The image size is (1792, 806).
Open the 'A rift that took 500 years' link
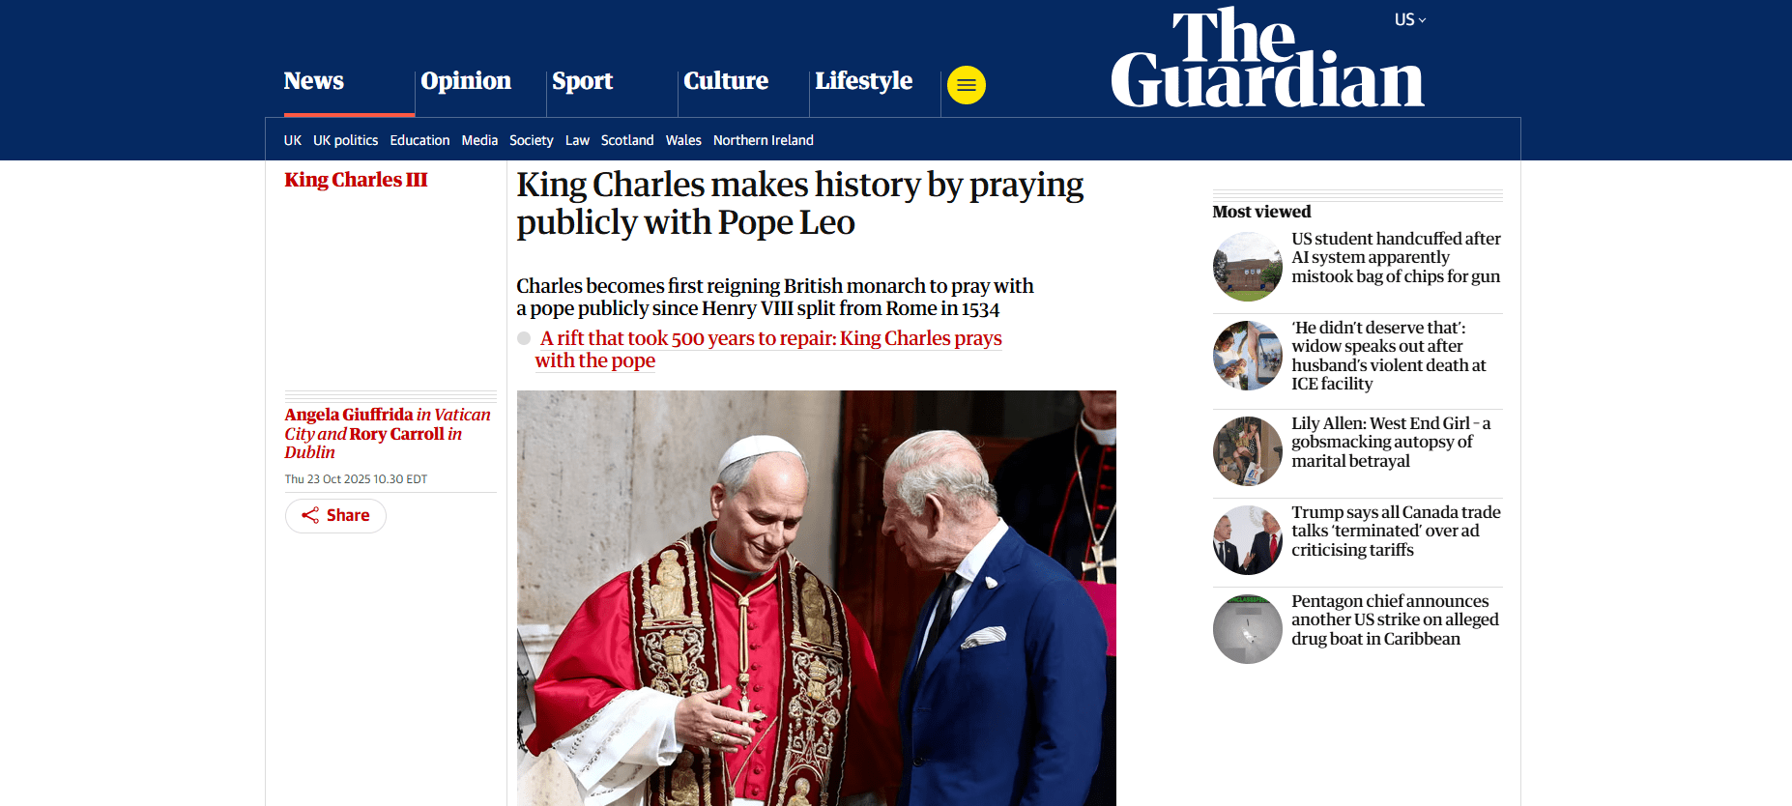tap(768, 349)
